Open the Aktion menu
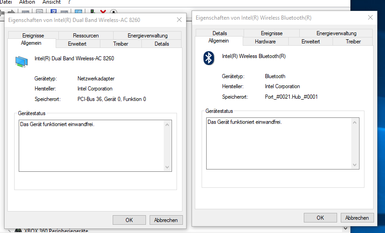The height and width of the screenshot is (233, 385). pos(27,2)
